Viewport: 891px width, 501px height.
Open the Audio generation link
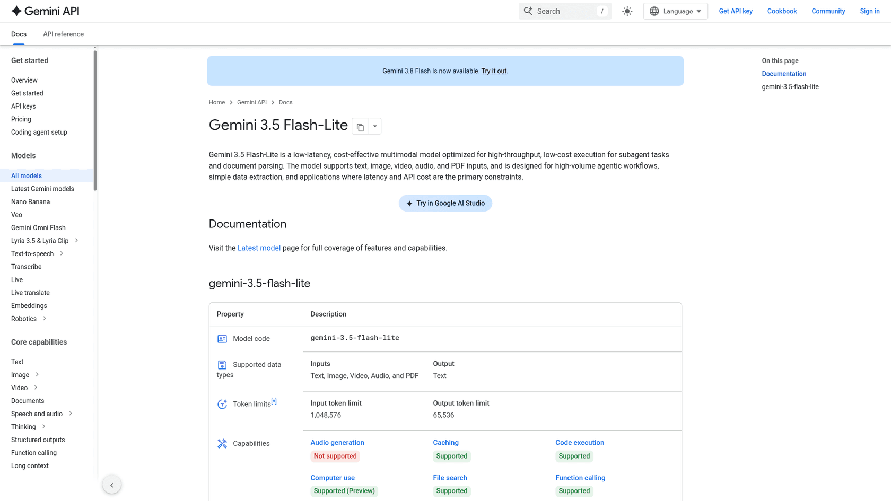coord(337,443)
